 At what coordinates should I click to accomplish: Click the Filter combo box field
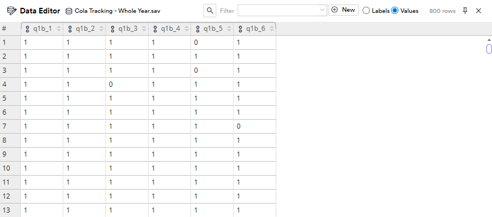282,10
